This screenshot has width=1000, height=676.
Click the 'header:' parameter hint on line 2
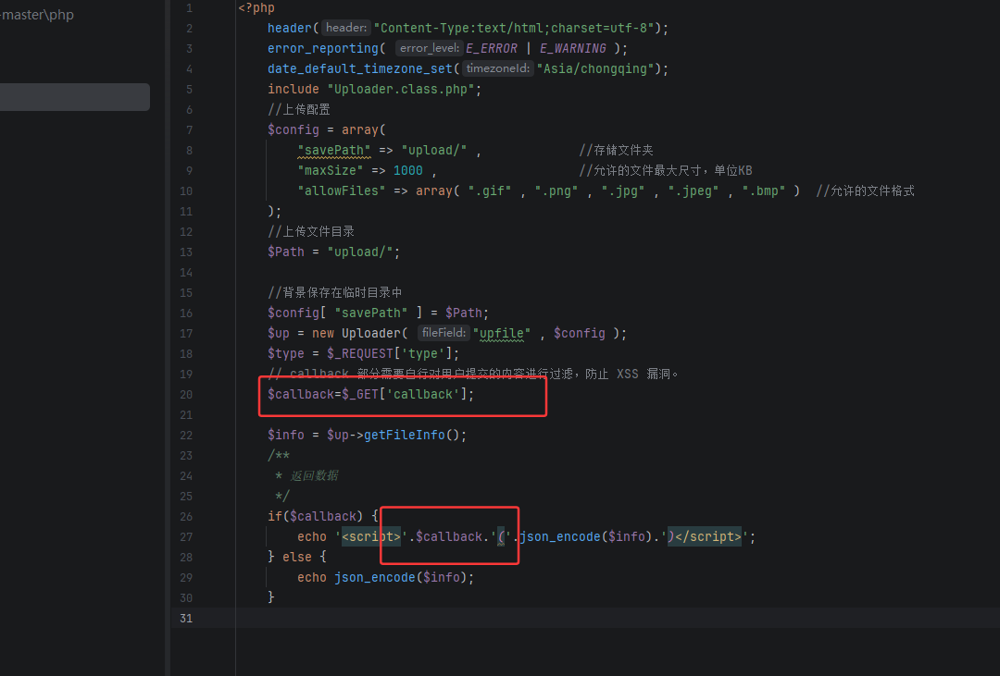point(346,28)
